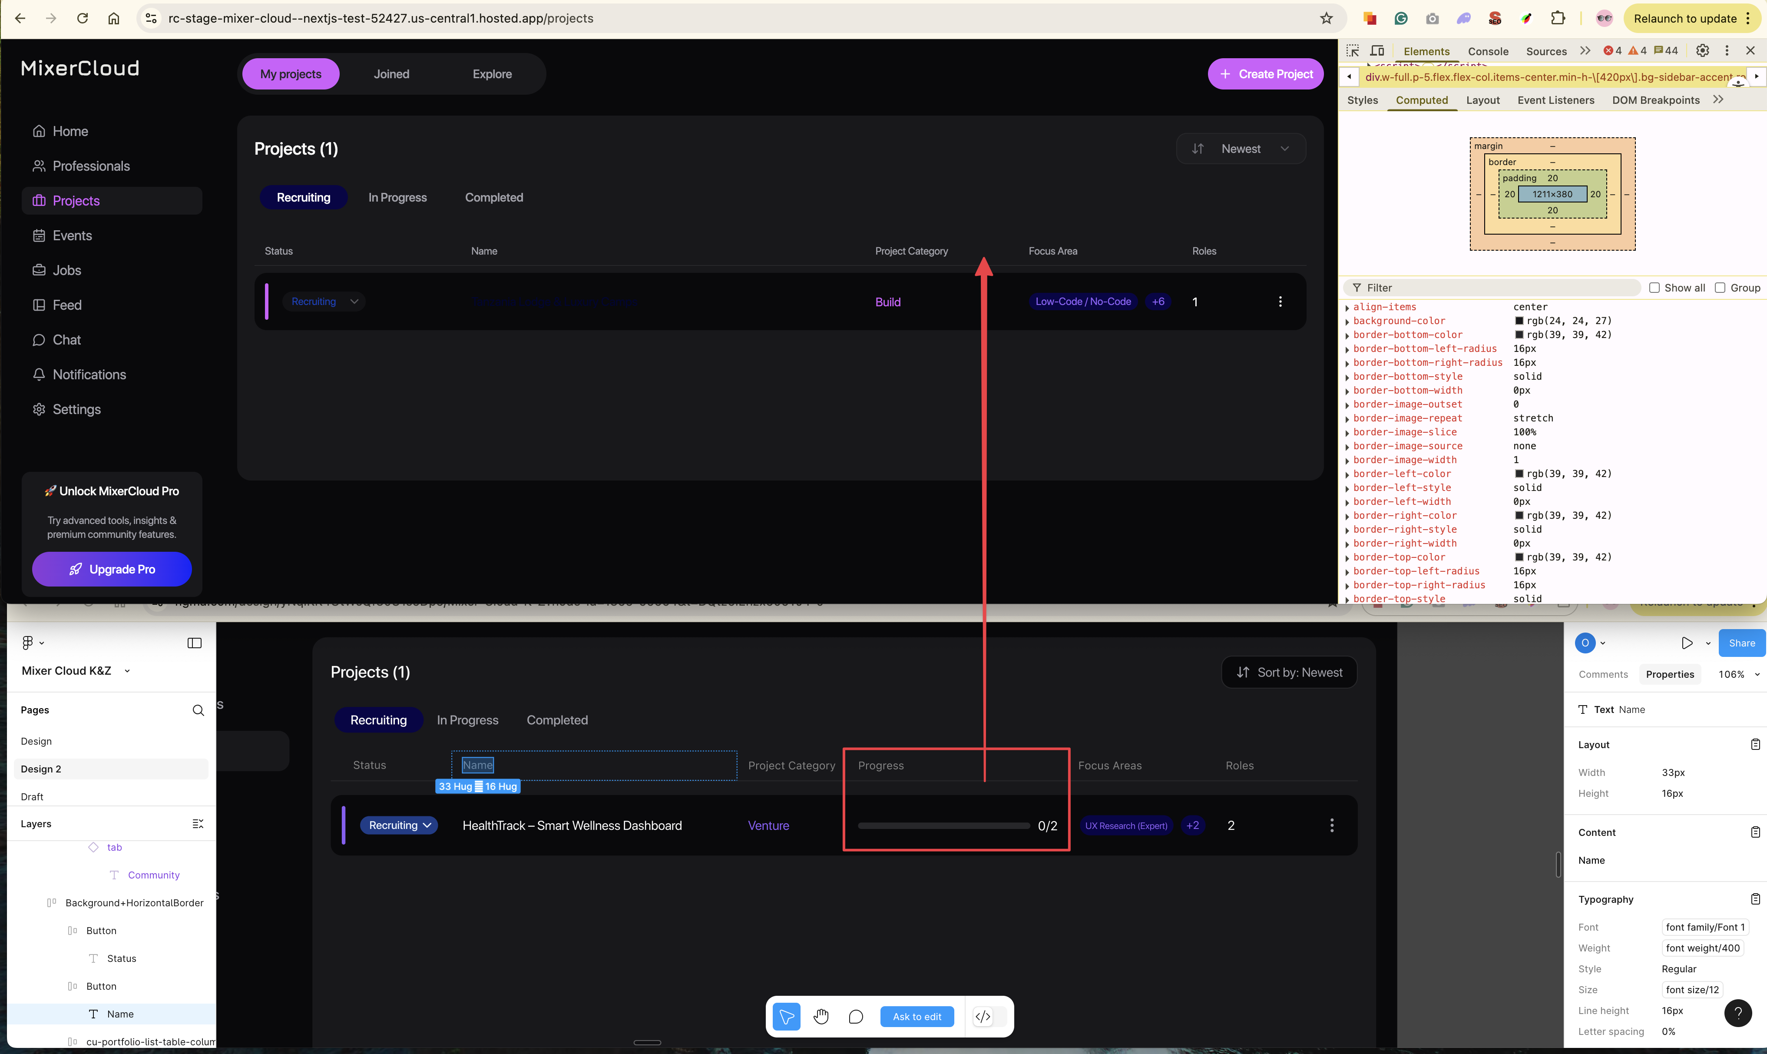Open DevTools inspect element picker
The height and width of the screenshot is (1054, 1767).
click(1353, 50)
